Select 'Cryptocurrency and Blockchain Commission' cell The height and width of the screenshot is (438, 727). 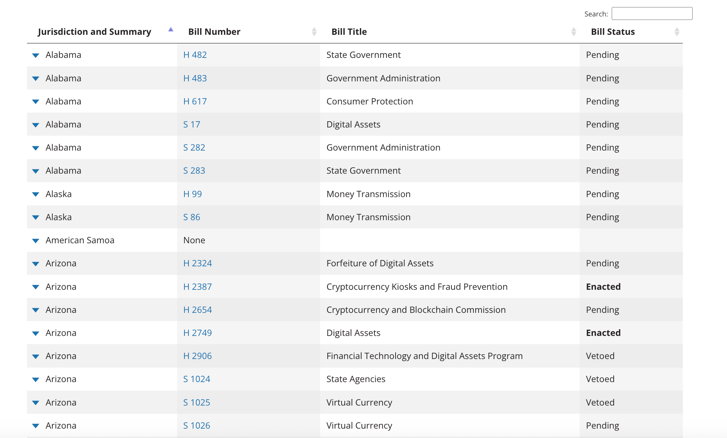point(416,310)
